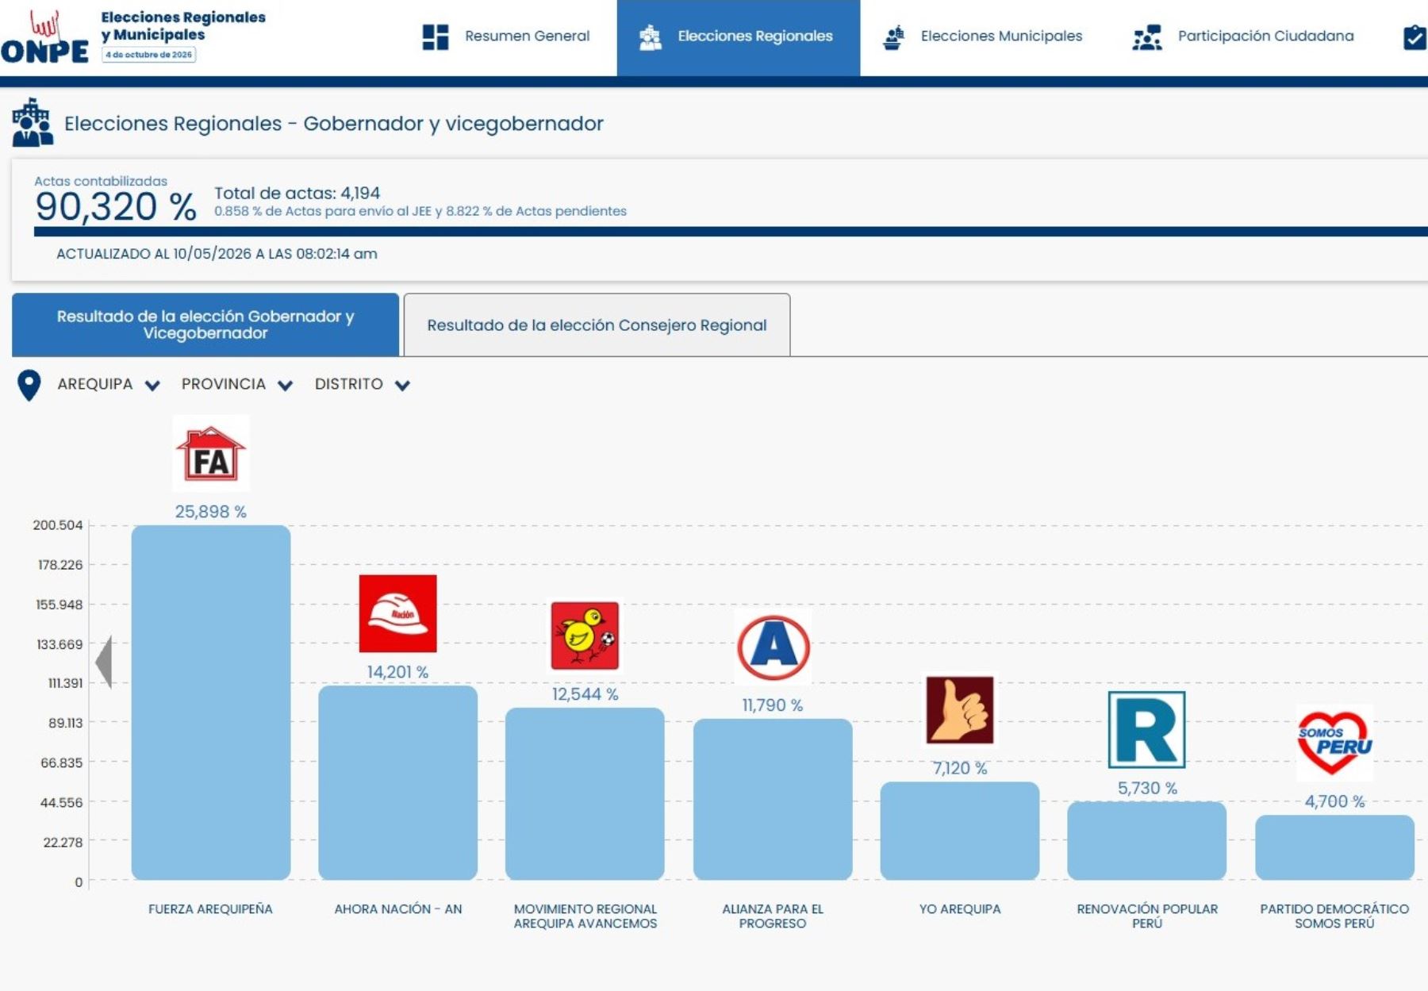Click the Elecciones Regionales tab icon

point(651,37)
